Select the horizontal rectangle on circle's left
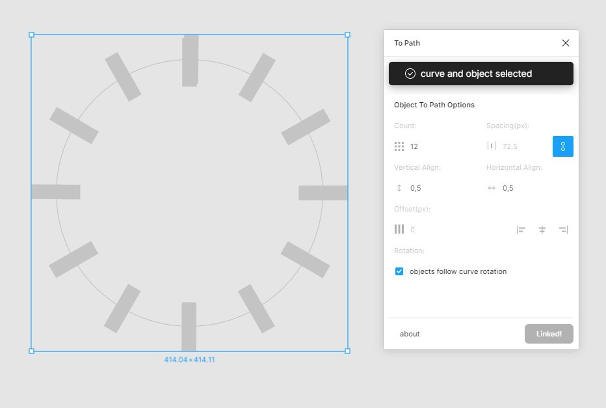The width and height of the screenshot is (606, 408). click(56, 192)
